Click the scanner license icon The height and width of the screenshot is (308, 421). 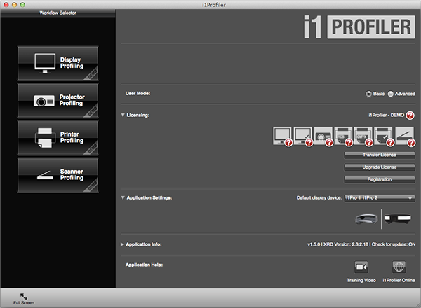pos(405,136)
